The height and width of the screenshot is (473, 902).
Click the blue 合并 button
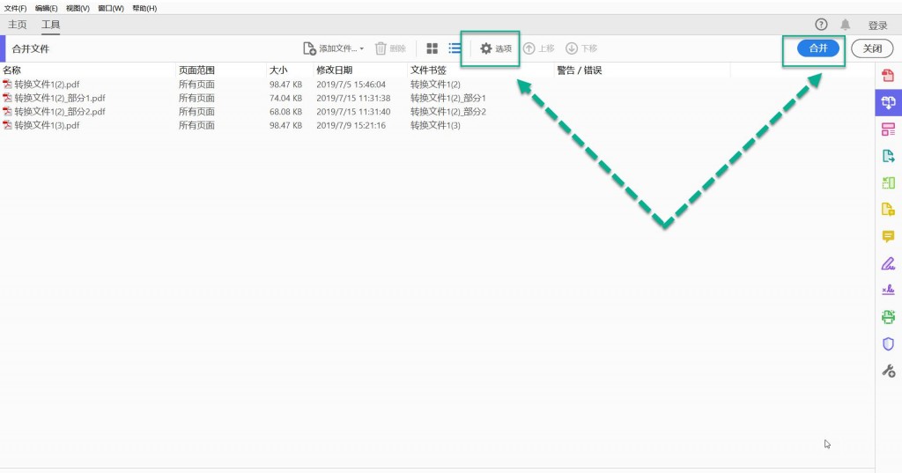click(818, 48)
